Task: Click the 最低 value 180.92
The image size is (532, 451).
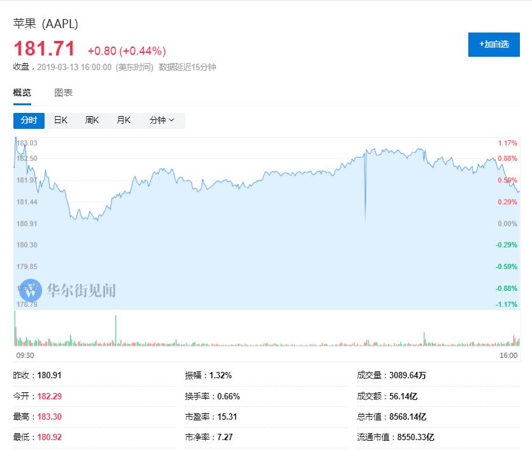Action: pos(50,437)
